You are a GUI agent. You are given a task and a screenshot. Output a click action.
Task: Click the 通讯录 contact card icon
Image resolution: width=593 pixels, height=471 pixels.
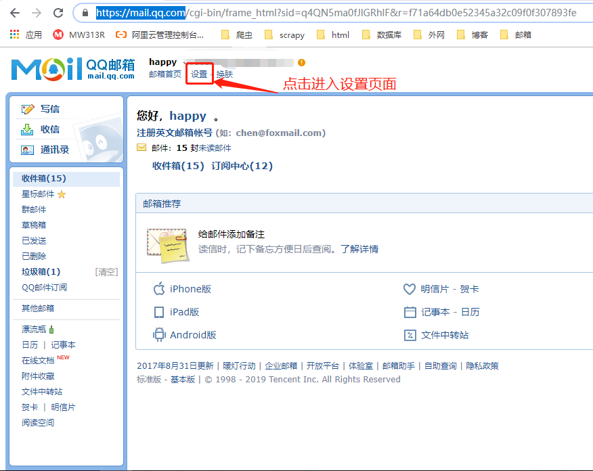[27, 150]
